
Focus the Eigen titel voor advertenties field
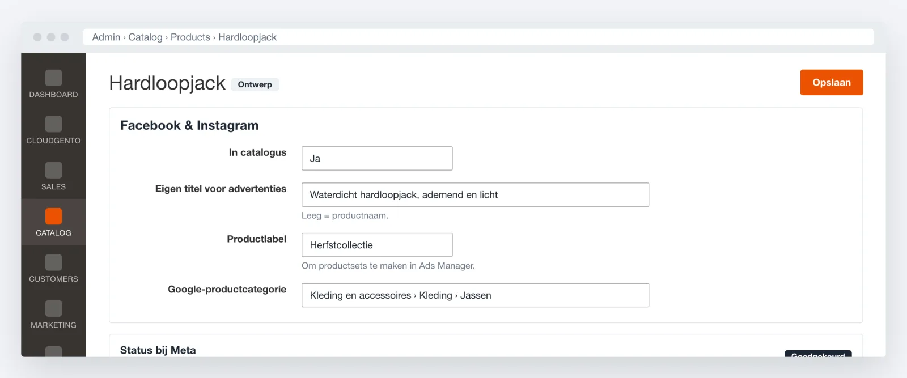[x=475, y=195]
